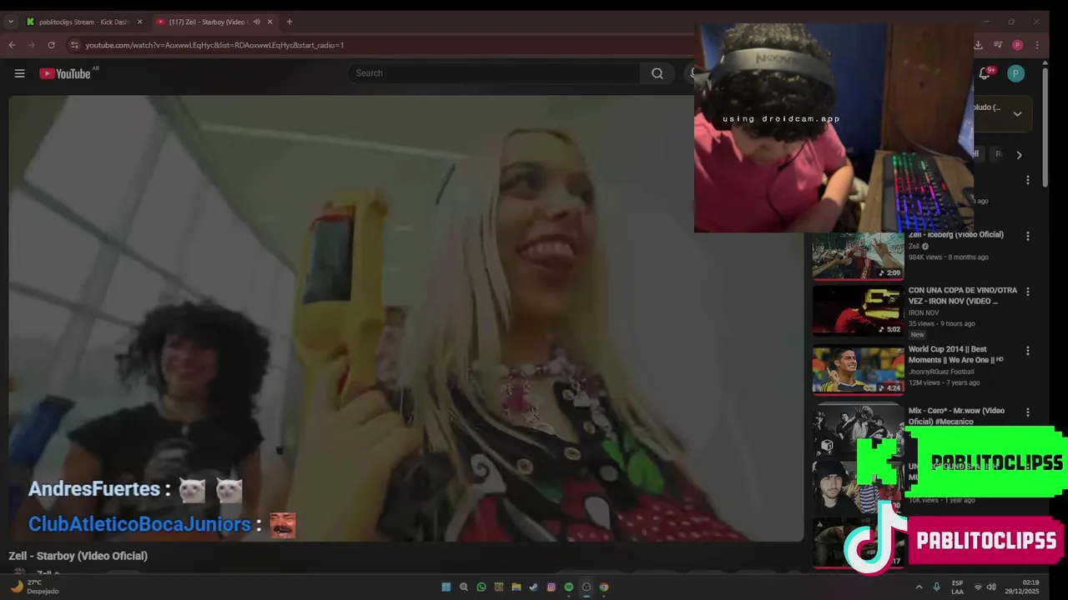Open WhatsApp from the taskbar

coord(481,587)
